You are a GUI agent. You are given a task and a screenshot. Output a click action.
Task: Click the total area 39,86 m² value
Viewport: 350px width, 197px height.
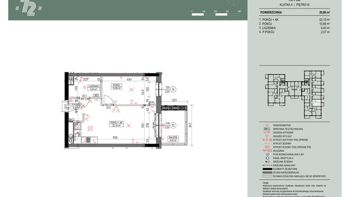click(325, 12)
